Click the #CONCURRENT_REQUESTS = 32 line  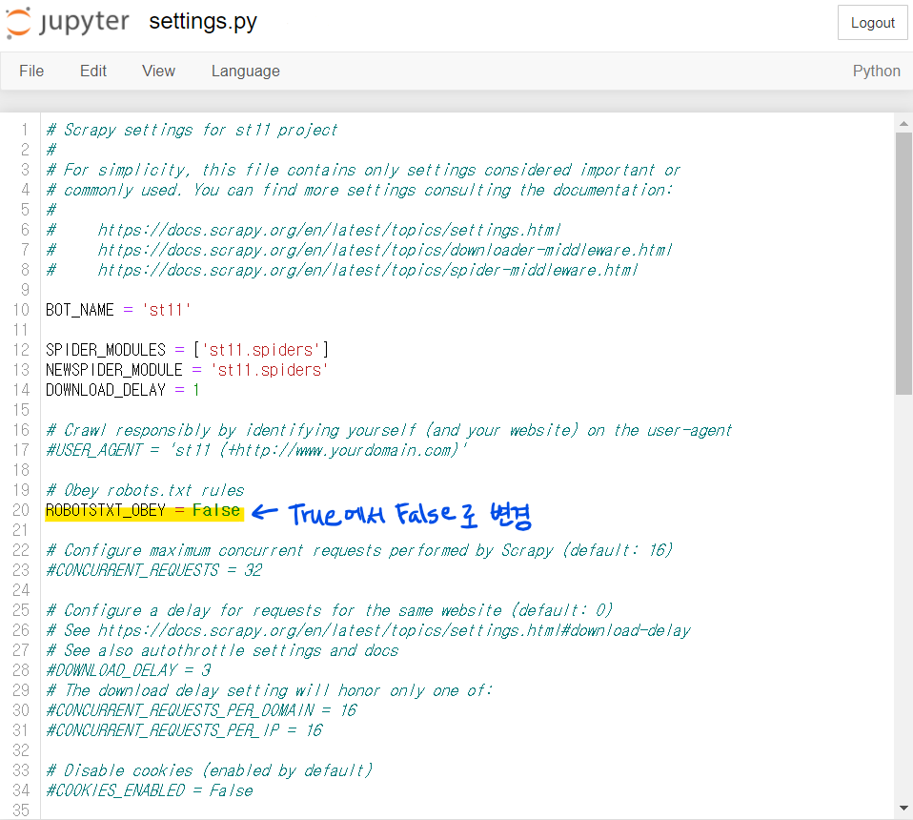pyautogui.click(x=152, y=570)
